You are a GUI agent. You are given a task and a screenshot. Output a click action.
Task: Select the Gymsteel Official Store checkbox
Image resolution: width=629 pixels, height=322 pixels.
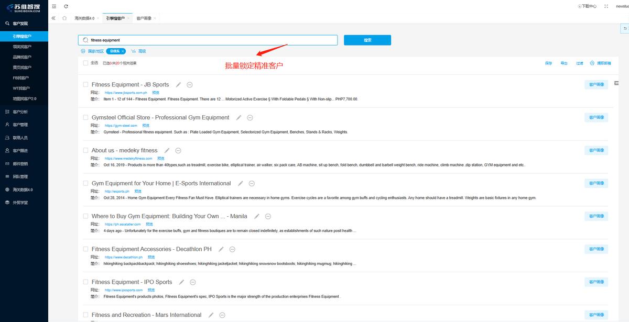pyautogui.click(x=85, y=117)
